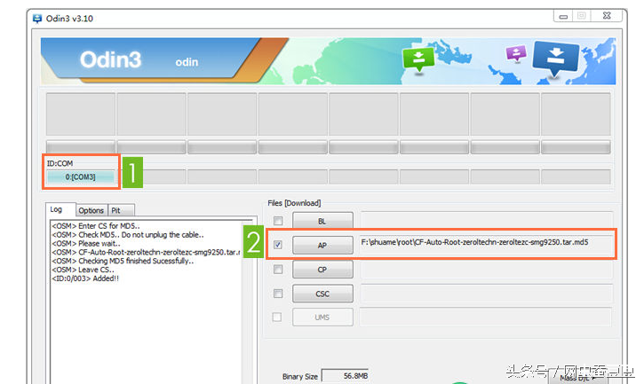Click the CF-Auto-Root file name log line

[x=146, y=253]
